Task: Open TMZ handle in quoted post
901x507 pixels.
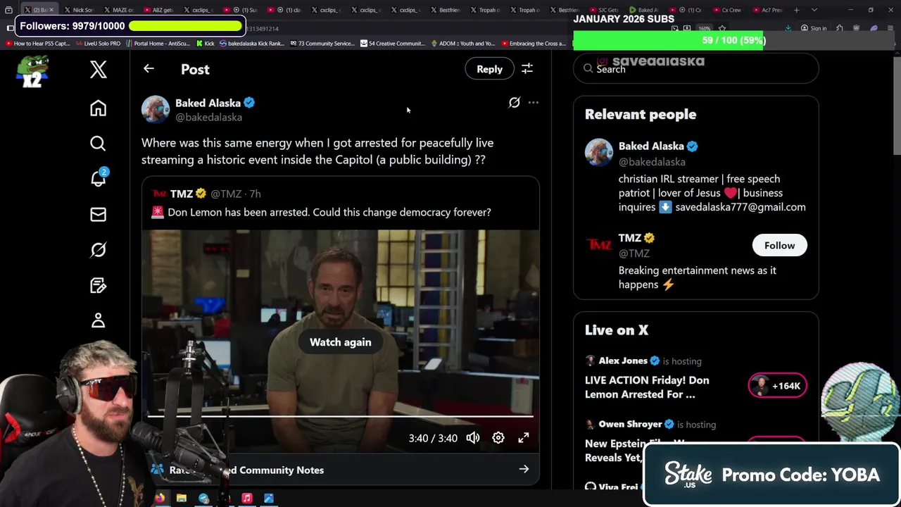Action: point(225,194)
